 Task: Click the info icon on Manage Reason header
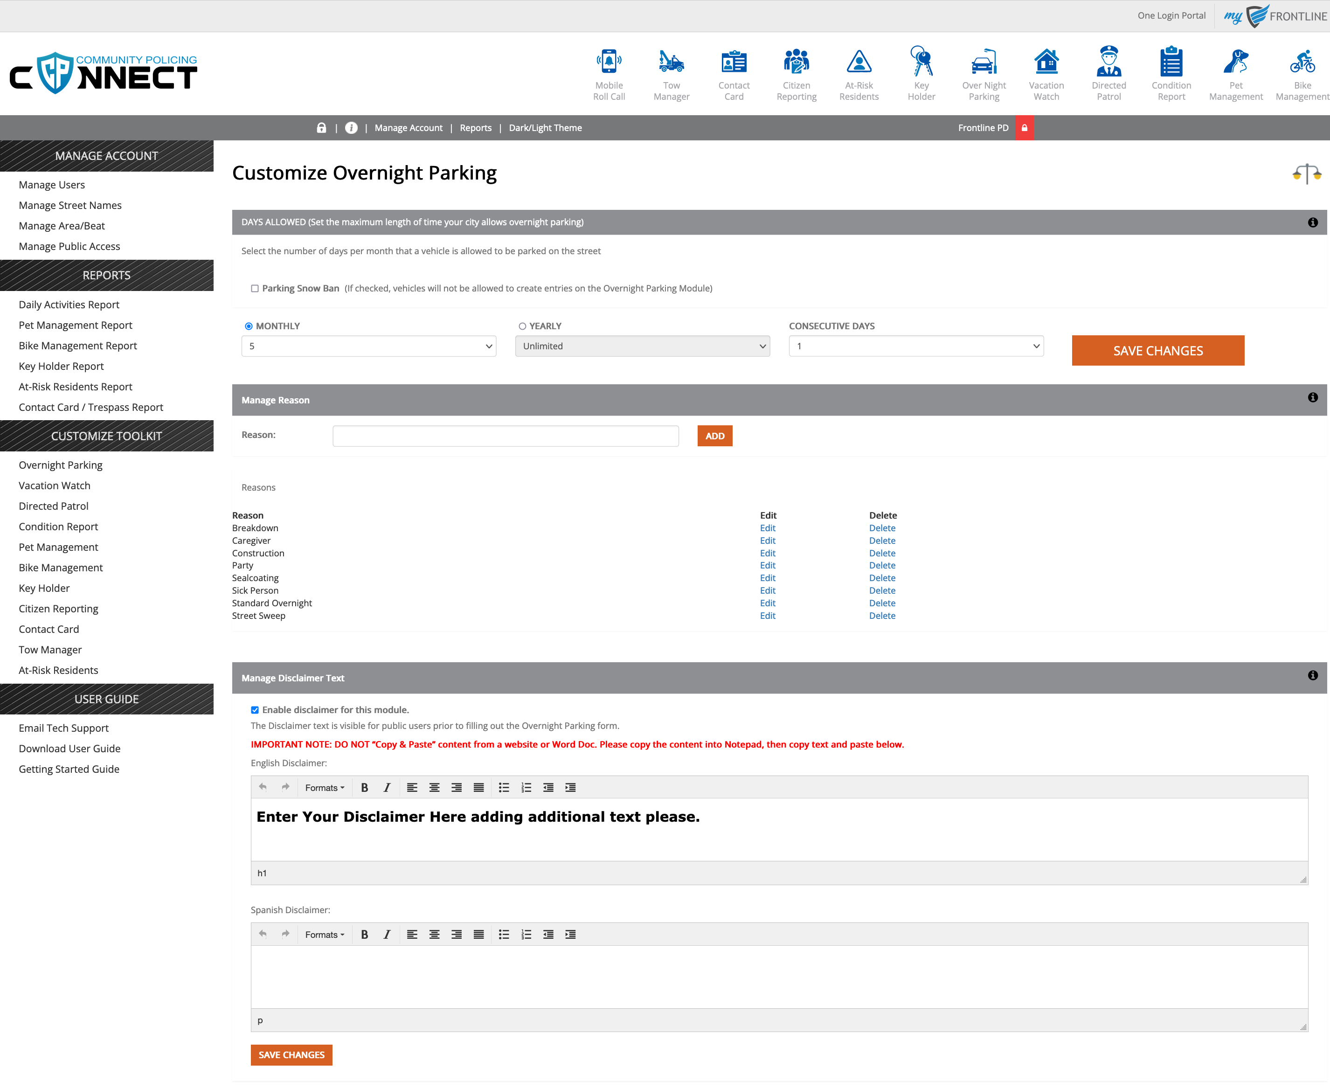(1312, 398)
